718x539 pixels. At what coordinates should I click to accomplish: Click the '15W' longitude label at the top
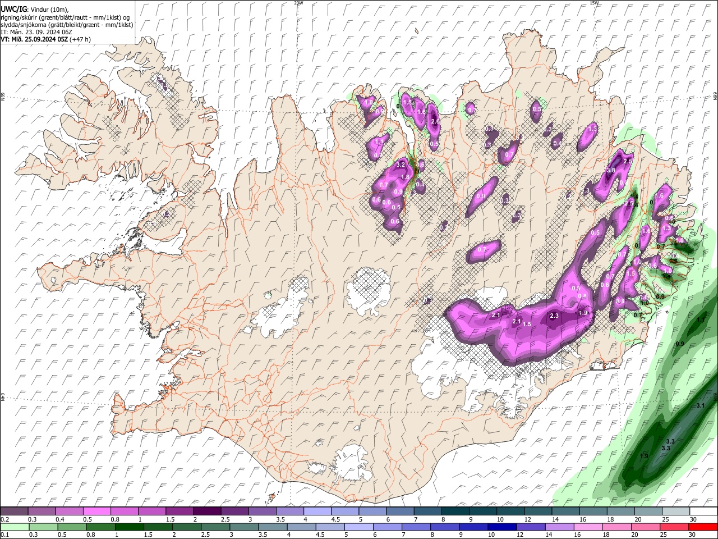(x=594, y=3)
